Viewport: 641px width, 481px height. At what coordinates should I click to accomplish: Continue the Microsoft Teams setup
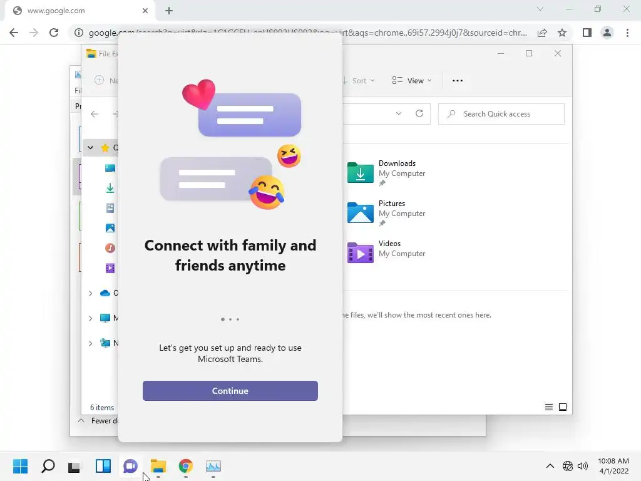(230, 391)
